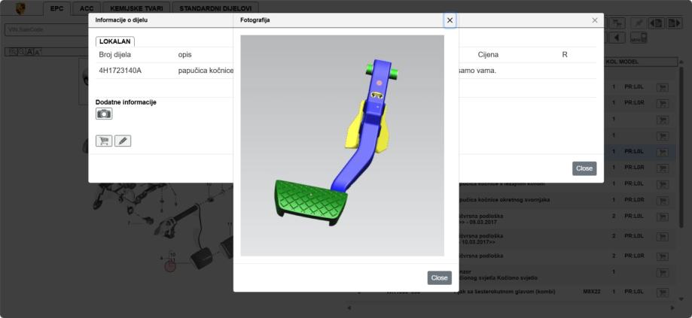Screen dimensions: 692x318
Task: Open photo via camera icon under Dodatne informacije
Action: [x=104, y=114]
